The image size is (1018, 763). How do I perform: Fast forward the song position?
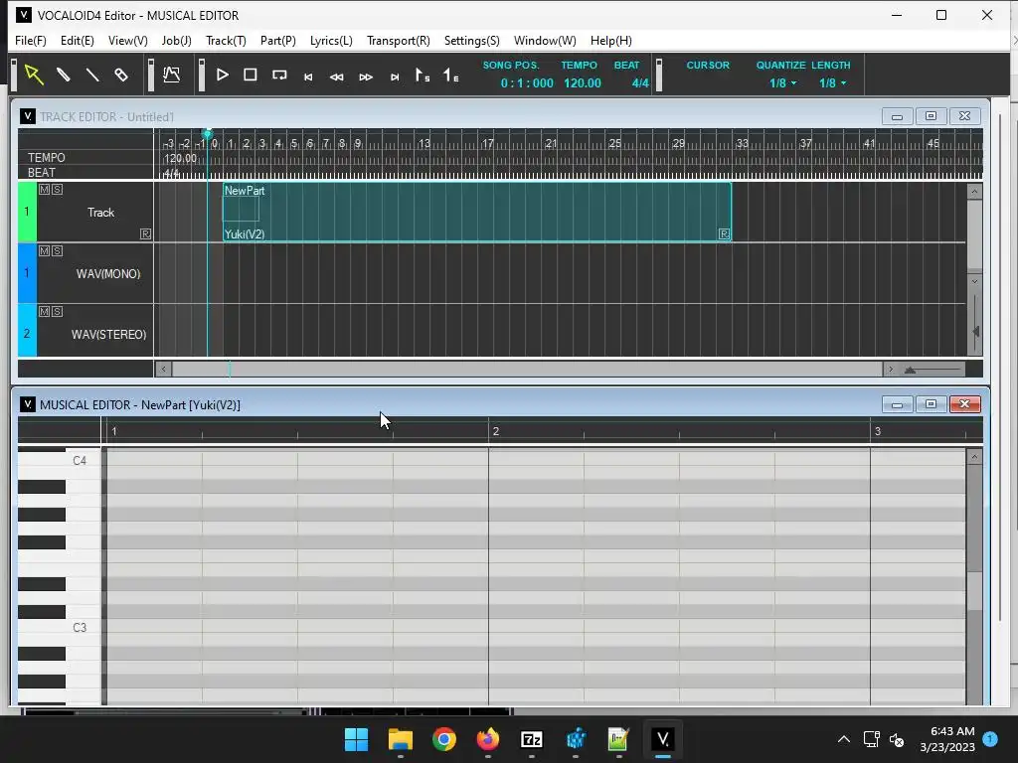pos(366,77)
